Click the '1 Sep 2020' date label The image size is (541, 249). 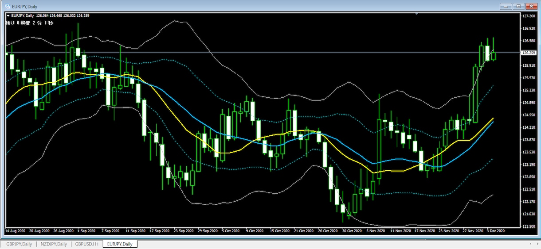(86, 231)
